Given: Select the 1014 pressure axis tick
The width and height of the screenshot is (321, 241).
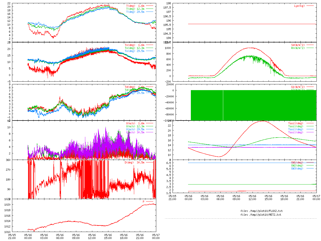Looking at the screenshot, I should (8, 221).
